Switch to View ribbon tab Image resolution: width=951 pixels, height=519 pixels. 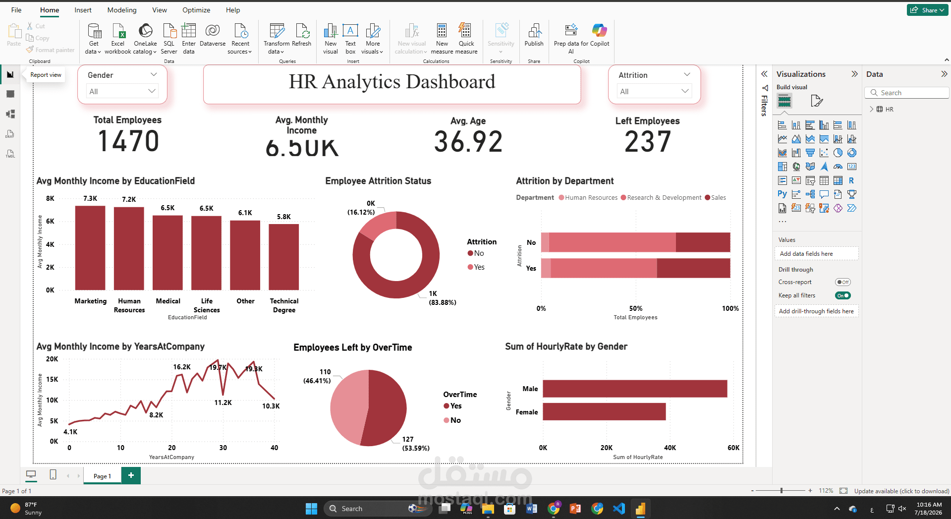point(160,10)
